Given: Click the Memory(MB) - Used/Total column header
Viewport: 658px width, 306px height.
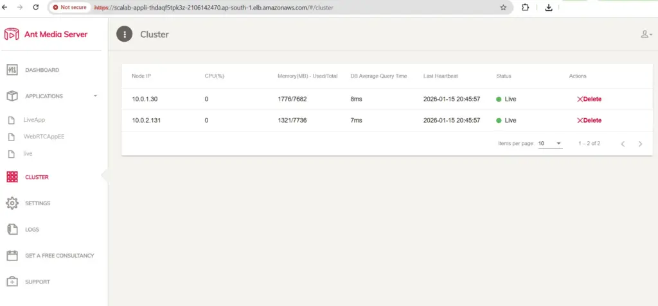Looking at the screenshot, I should (x=308, y=76).
